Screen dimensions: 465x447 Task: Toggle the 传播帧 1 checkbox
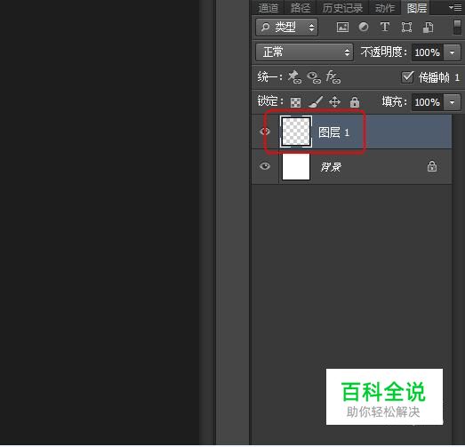point(407,77)
